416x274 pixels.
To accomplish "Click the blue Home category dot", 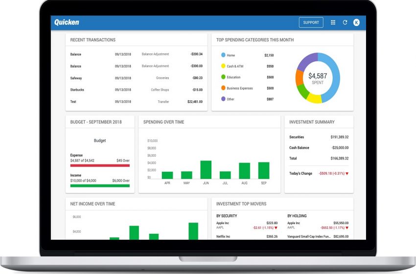I will (x=223, y=55).
